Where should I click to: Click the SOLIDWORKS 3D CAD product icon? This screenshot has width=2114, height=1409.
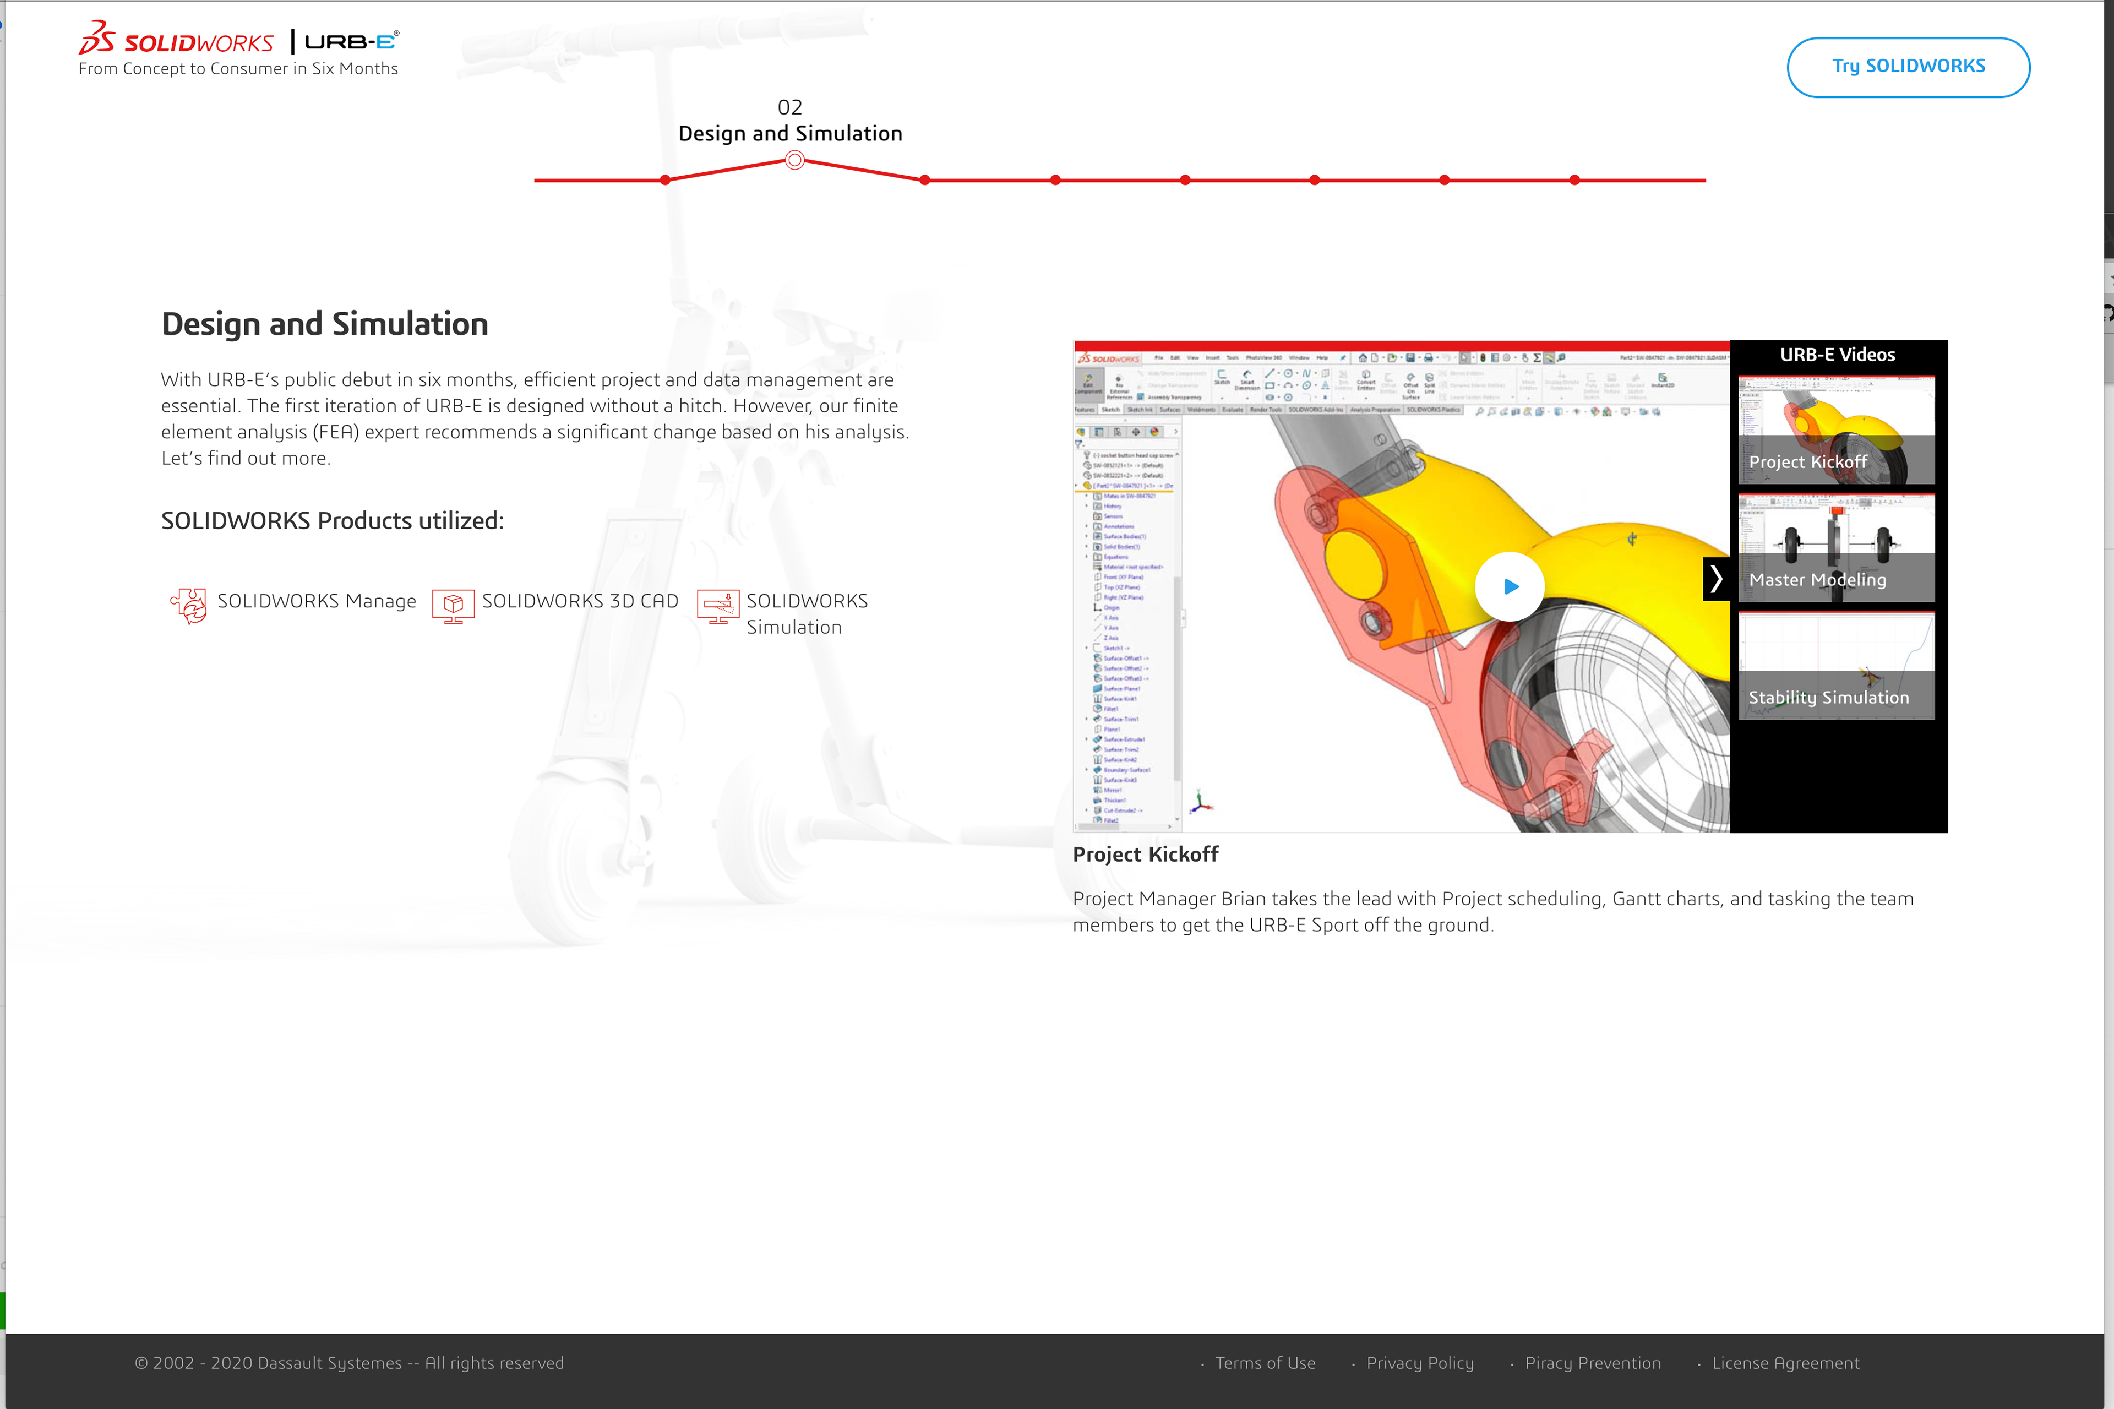click(x=453, y=607)
